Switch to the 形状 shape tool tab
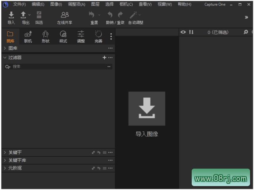The image size is (254, 190). point(46,37)
